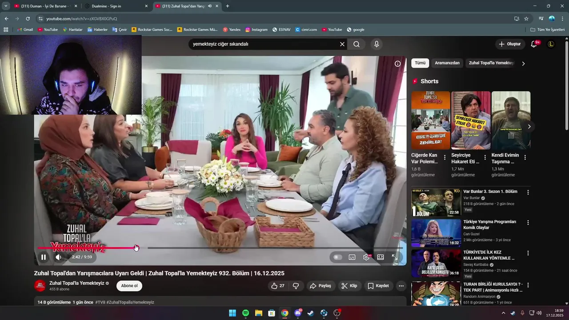Open a new browser tab

(228, 6)
